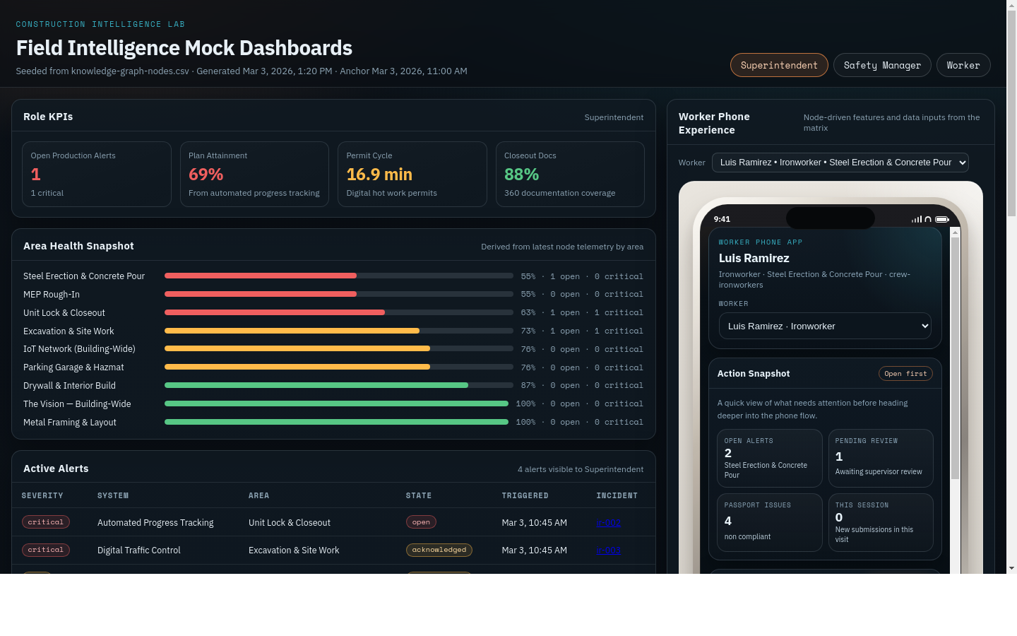The height and width of the screenshot is (636, 1017).
Task: Switch to the Safety Manager role tab
Action: [882, 65]
